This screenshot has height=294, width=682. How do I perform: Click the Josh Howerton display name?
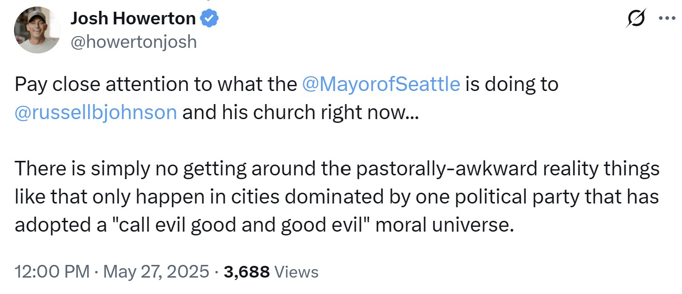pyautogui.click(x=133, y=19)
